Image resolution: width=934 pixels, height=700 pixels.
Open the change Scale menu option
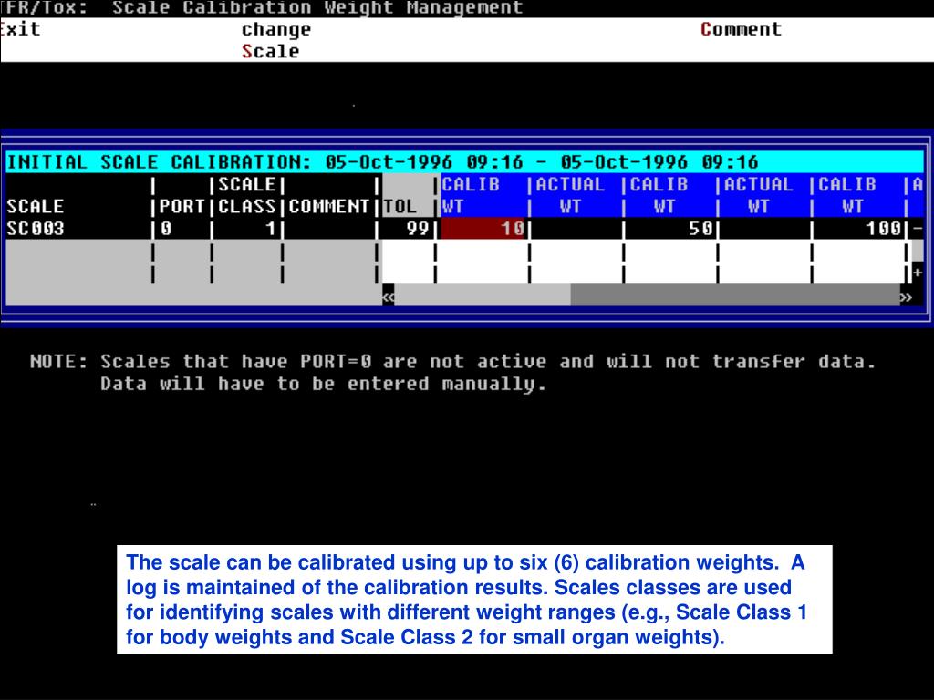(x=275, y=40)
